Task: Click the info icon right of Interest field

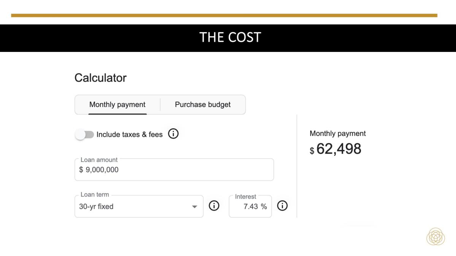Action: click(x=282, y=206)
